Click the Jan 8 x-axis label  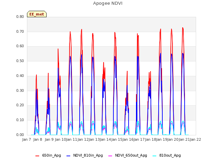pos(38,139)
